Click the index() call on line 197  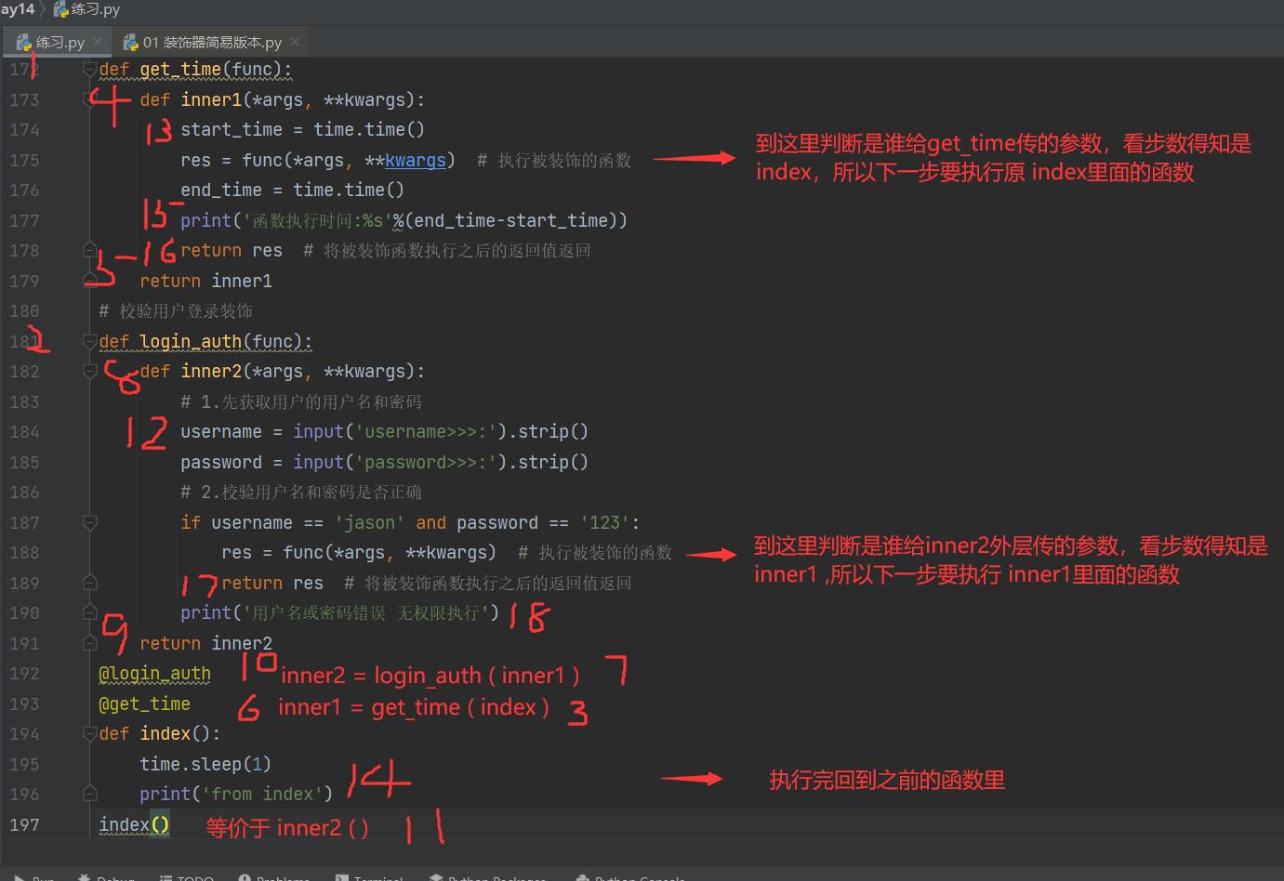click(134, 825)
